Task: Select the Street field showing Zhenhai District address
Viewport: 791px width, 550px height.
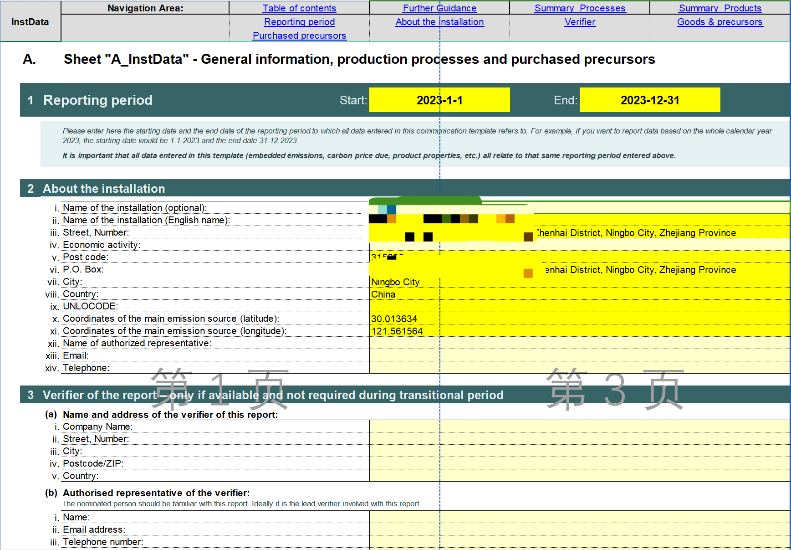Action: tap(579, 232)
